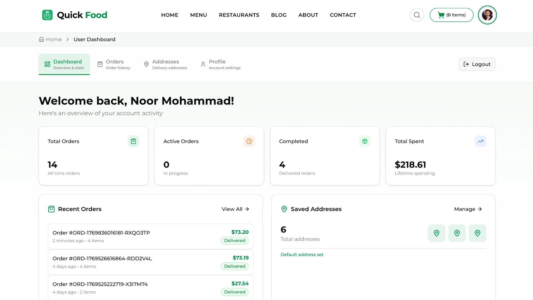
Task: Click the Active Orders clock icon
Action: (x=249, y=141)
